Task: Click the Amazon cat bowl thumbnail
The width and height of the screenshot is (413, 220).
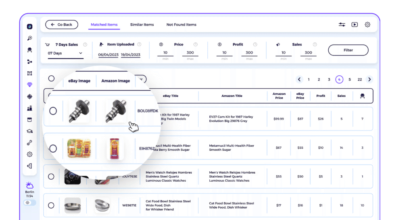Action: coord(102,205)
